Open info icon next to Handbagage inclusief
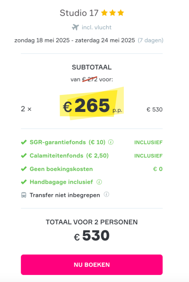The image size is (189, 282). pyautogui.click(x=99, y=182)
